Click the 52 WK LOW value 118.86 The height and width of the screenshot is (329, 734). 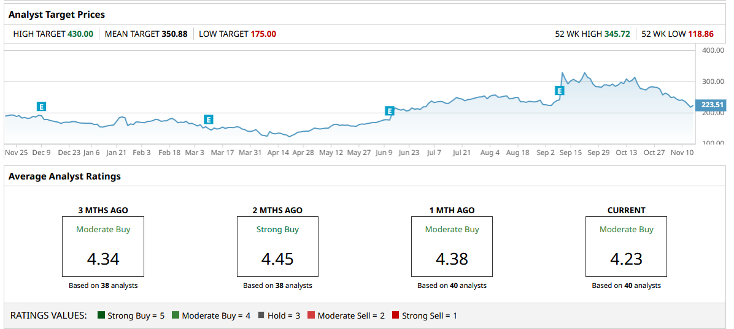point(701,34)
